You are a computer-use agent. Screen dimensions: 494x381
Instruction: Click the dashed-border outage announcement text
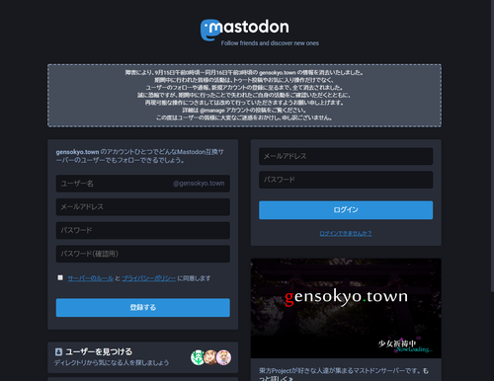244,95
